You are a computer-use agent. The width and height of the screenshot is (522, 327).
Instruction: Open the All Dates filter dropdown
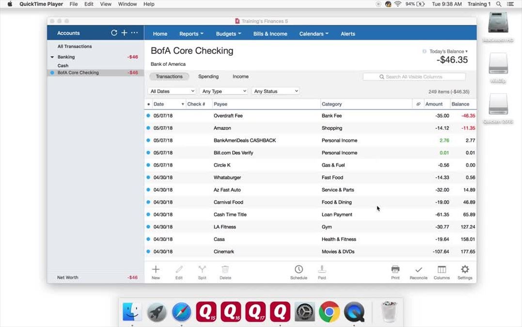pos(172,91)
